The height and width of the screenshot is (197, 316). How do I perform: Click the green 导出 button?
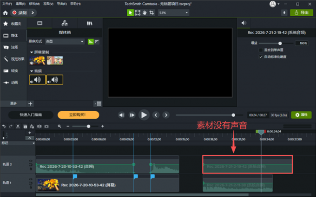click(x=302, y=13)
